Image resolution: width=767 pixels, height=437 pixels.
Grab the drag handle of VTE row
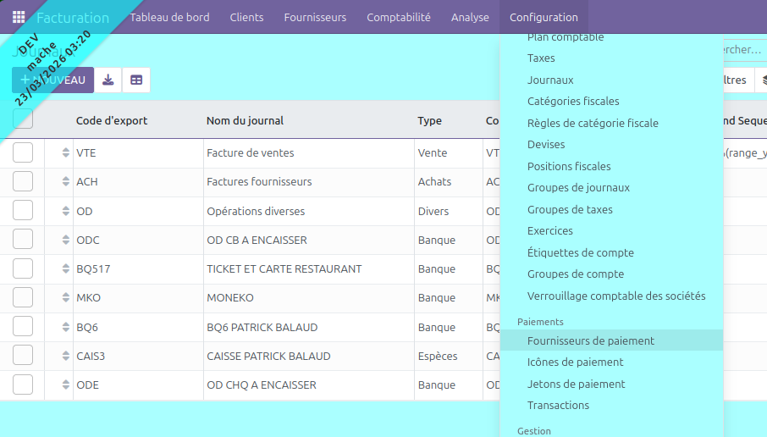(65, 153)
